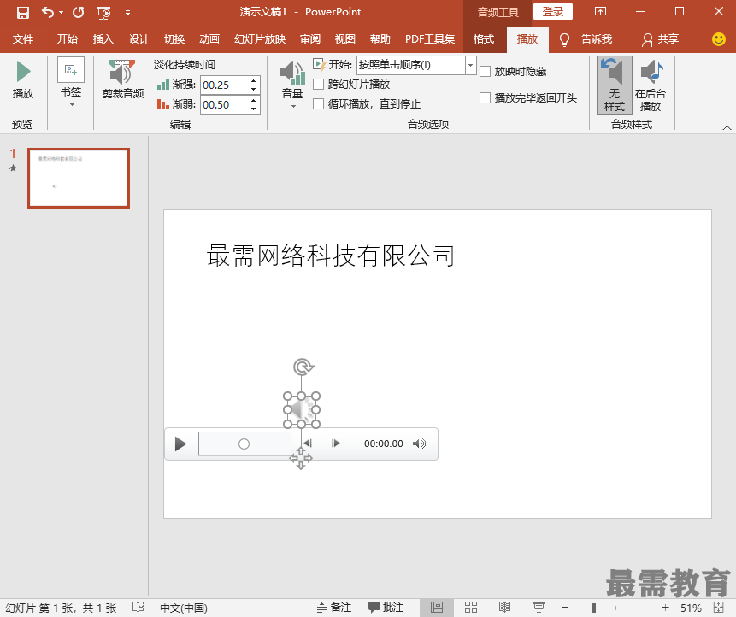This screenshot has height=617, width=736.
Task: Click the 共享 share button
Action: (x=661, y=39)
